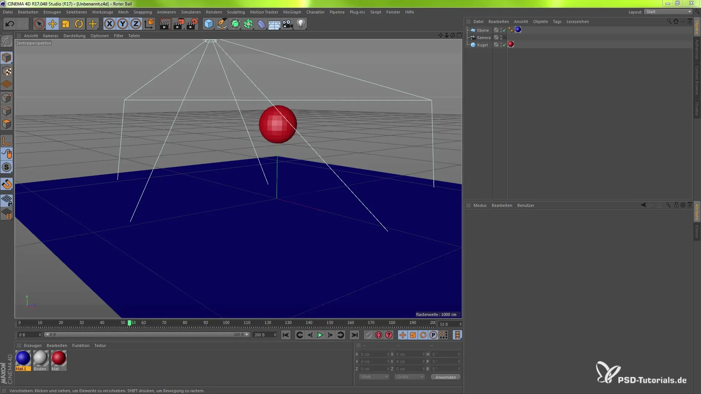Toggle snapping S icon
Viewport: 701px width, 394px height.
[x=7, y=167]
